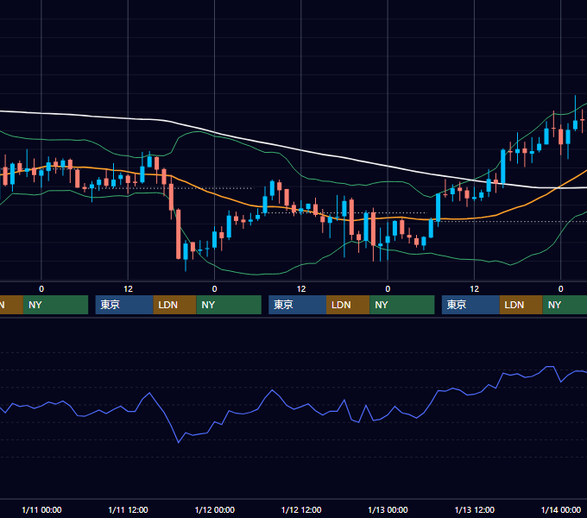
Task: Select the 東京 session band at 1/13 12:00
Action: (470, 305)
